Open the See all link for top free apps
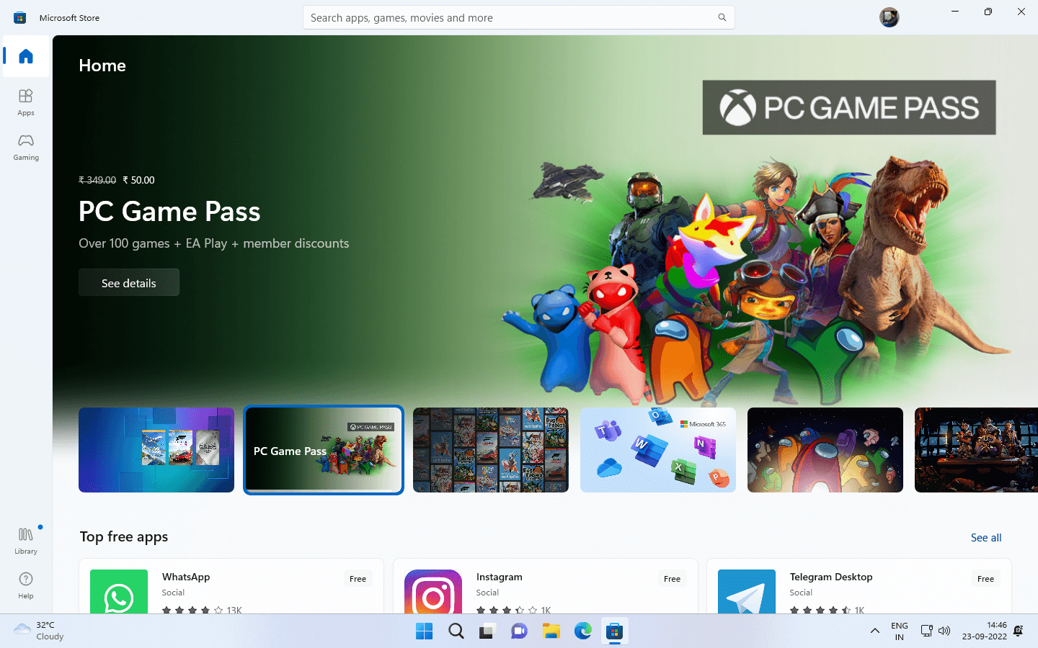Viewport: 1038px width, 648px height. point(986,537)
